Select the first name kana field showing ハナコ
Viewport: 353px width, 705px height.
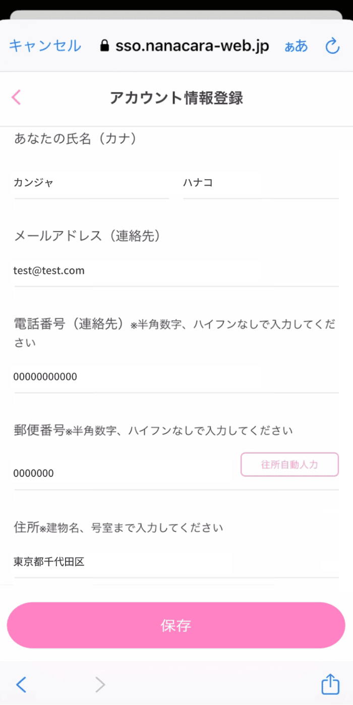click(260, 183)
